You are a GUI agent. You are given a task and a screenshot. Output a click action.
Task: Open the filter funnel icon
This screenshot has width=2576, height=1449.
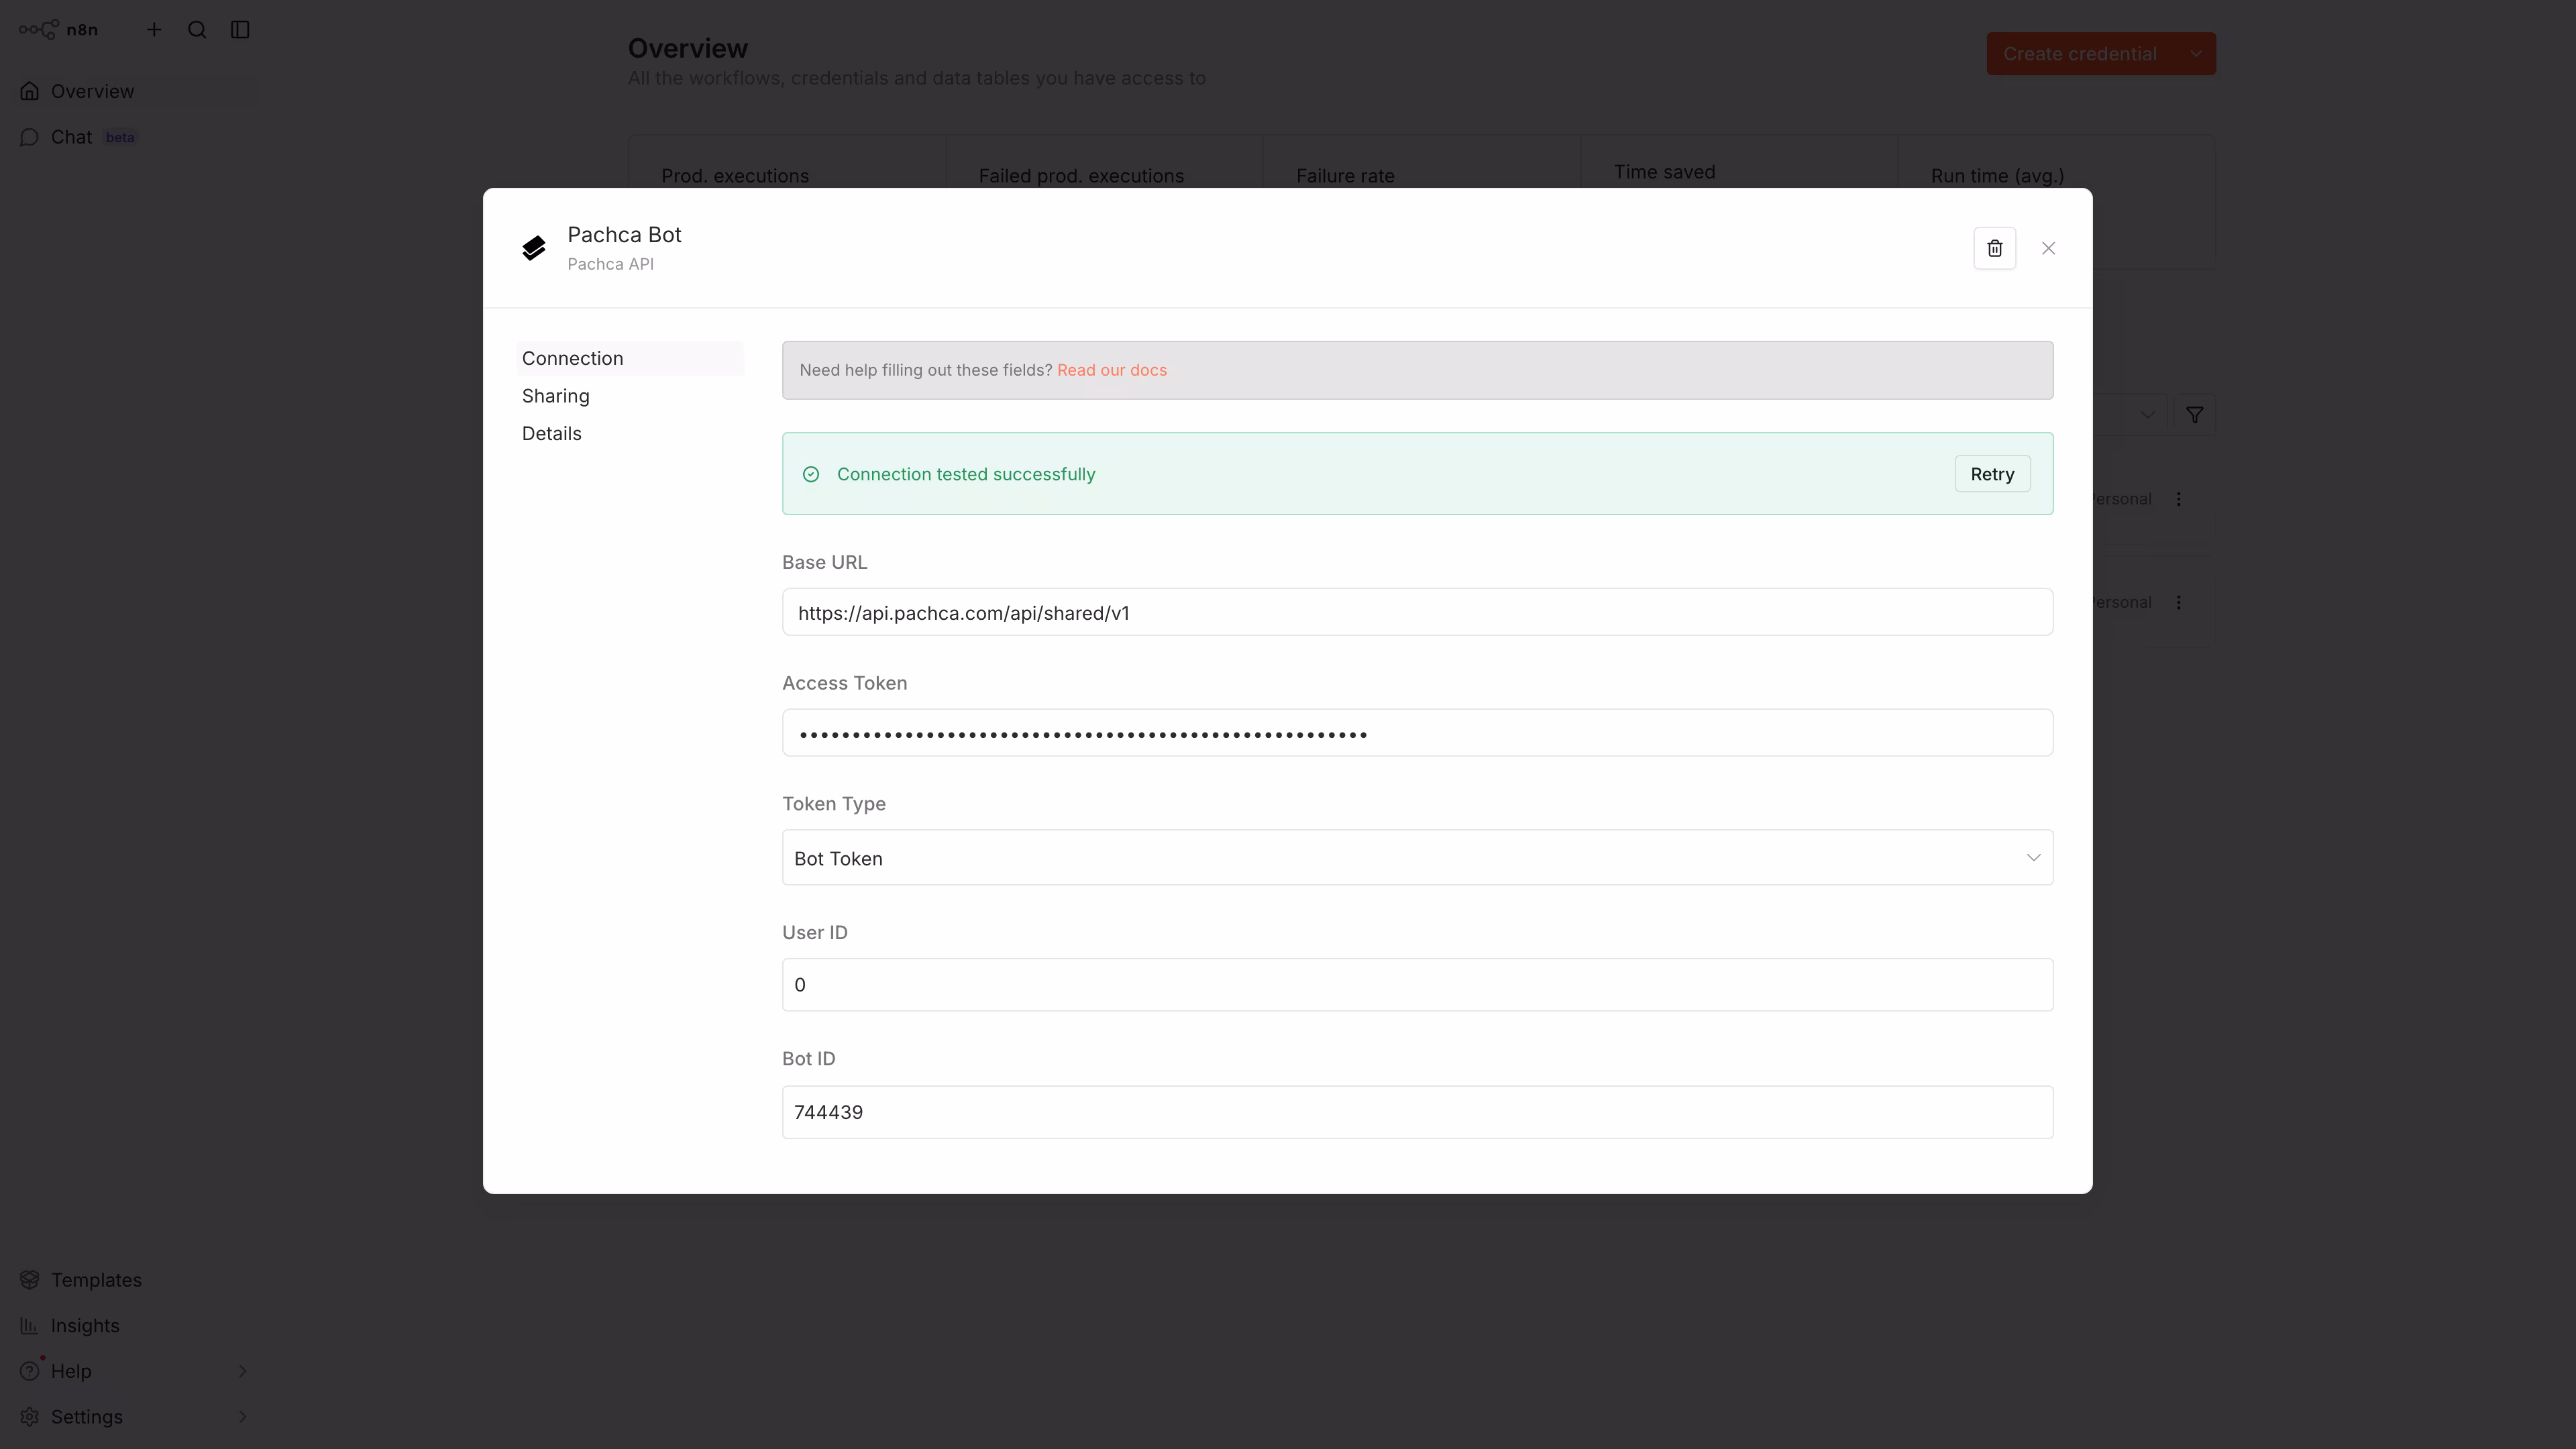click(x=2194, y=415)
